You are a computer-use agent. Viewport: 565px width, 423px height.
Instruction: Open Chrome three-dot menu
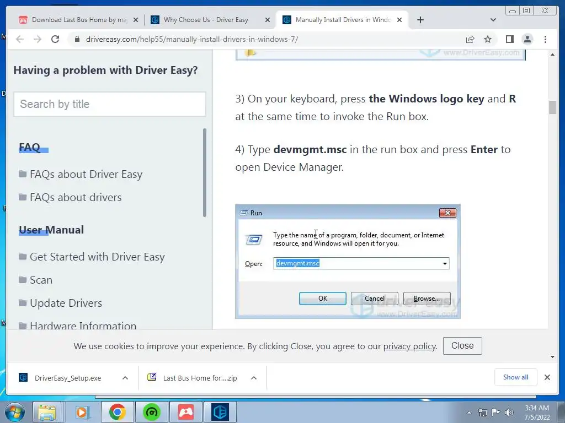(x=545, y=39)
